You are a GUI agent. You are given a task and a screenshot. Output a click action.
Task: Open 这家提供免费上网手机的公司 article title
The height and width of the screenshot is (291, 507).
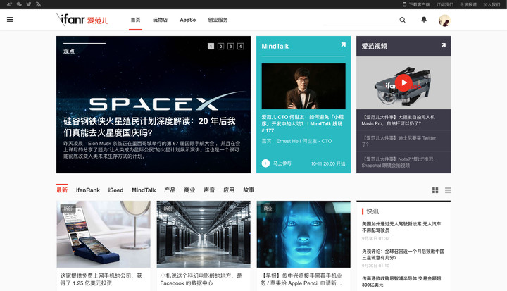[101, 279]
